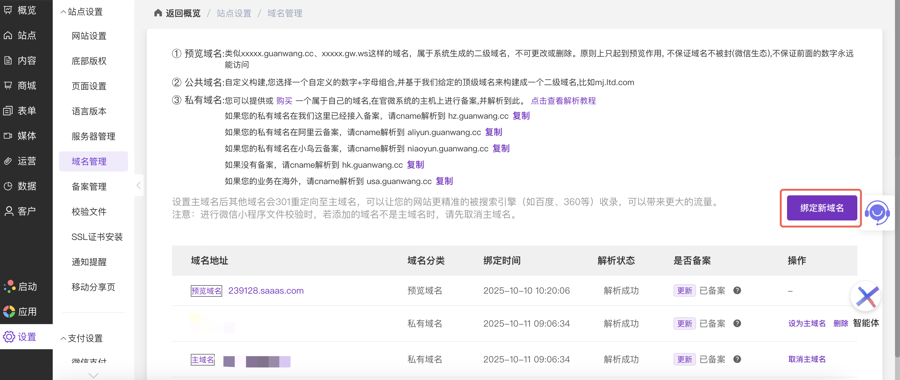The height and width of the screenshot is (380, 900).
Task: Click the home icon beside 返回概览
Action: pos(158,13)
